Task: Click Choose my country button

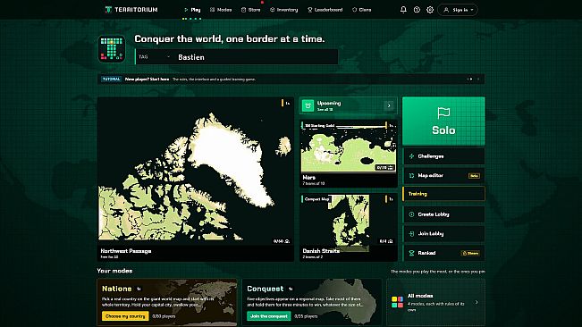Action: coord(125,316)
